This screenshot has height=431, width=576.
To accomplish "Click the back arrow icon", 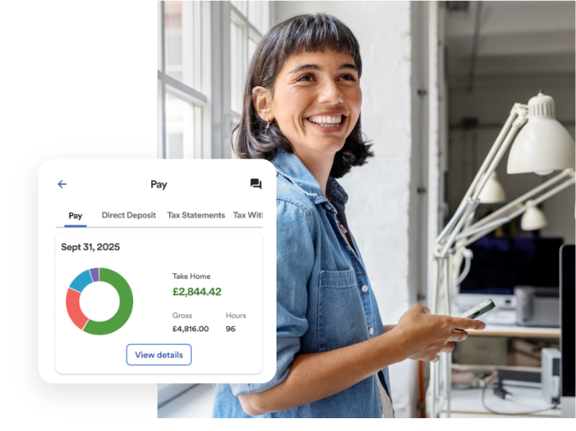I will point(61,184).
